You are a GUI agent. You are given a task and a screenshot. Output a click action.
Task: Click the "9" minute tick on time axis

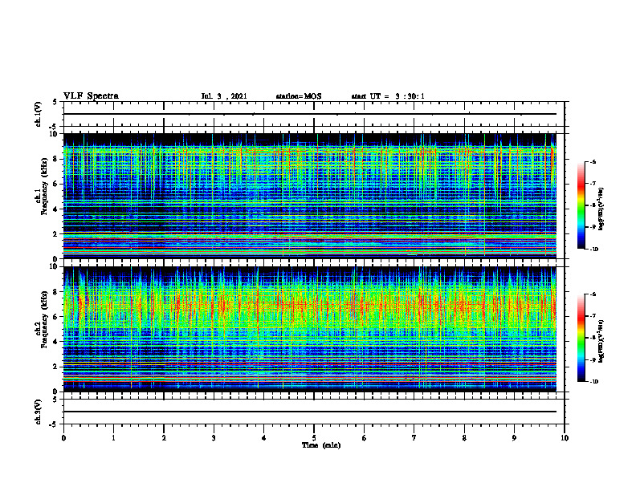[x=514, y=438]
